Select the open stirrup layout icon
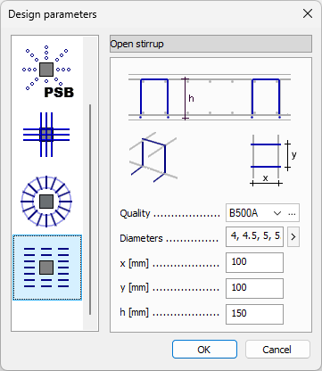 [47, 268]
